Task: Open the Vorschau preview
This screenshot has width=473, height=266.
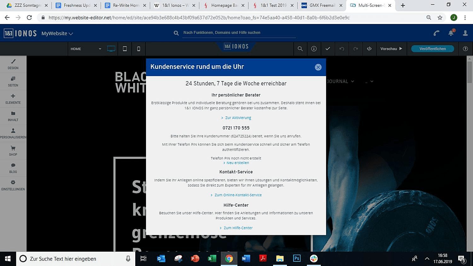Action: point(391,49)
